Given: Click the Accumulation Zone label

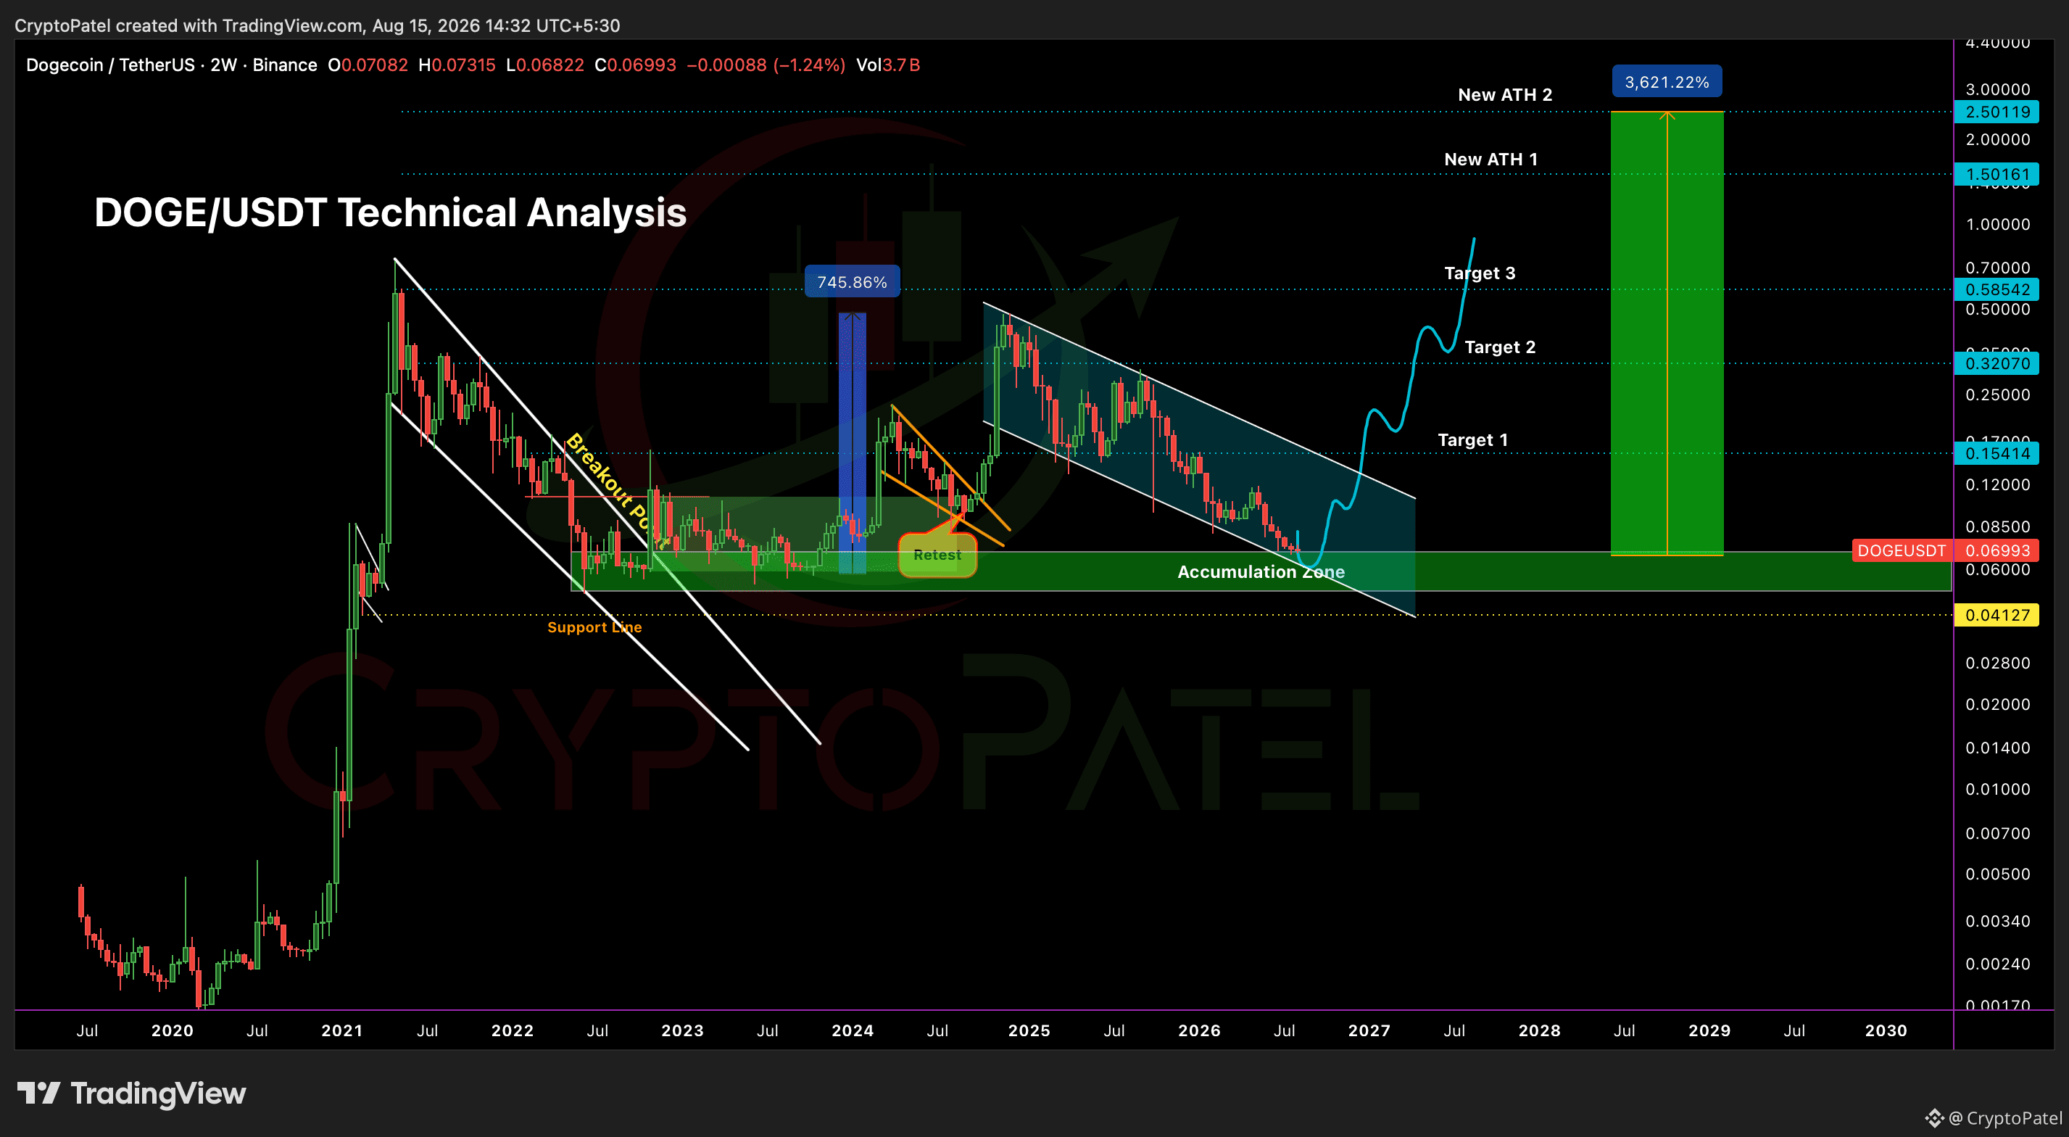Looking at the screenshot, I should coord(1261,572).
